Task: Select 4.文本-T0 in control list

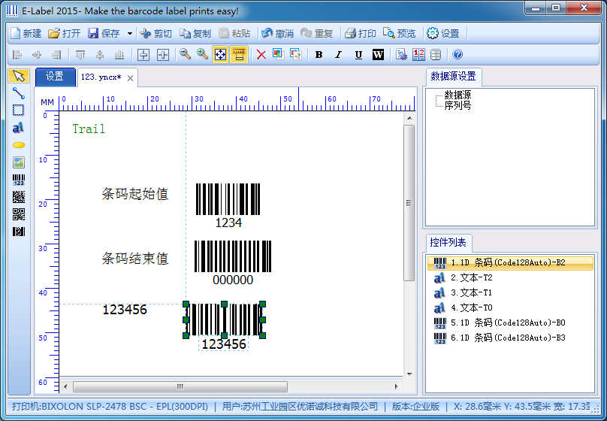Action: [510, 308]
